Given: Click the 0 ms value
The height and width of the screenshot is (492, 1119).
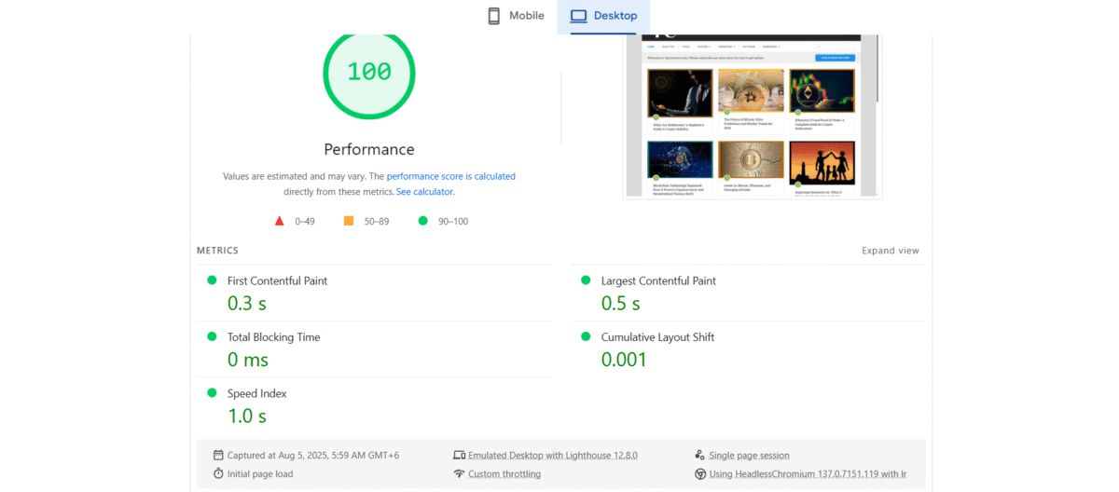Looking at the screenshot, I should coord(248,360).
